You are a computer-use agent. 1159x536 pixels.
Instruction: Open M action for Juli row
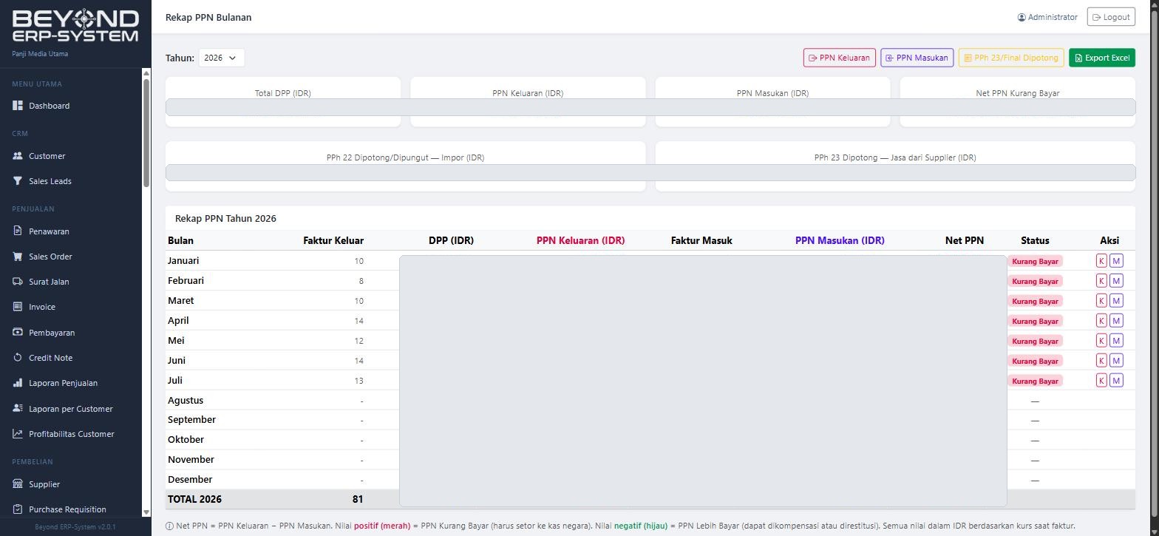point(1116,381)
